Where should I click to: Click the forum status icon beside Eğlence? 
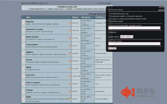[x=23, y=53]
